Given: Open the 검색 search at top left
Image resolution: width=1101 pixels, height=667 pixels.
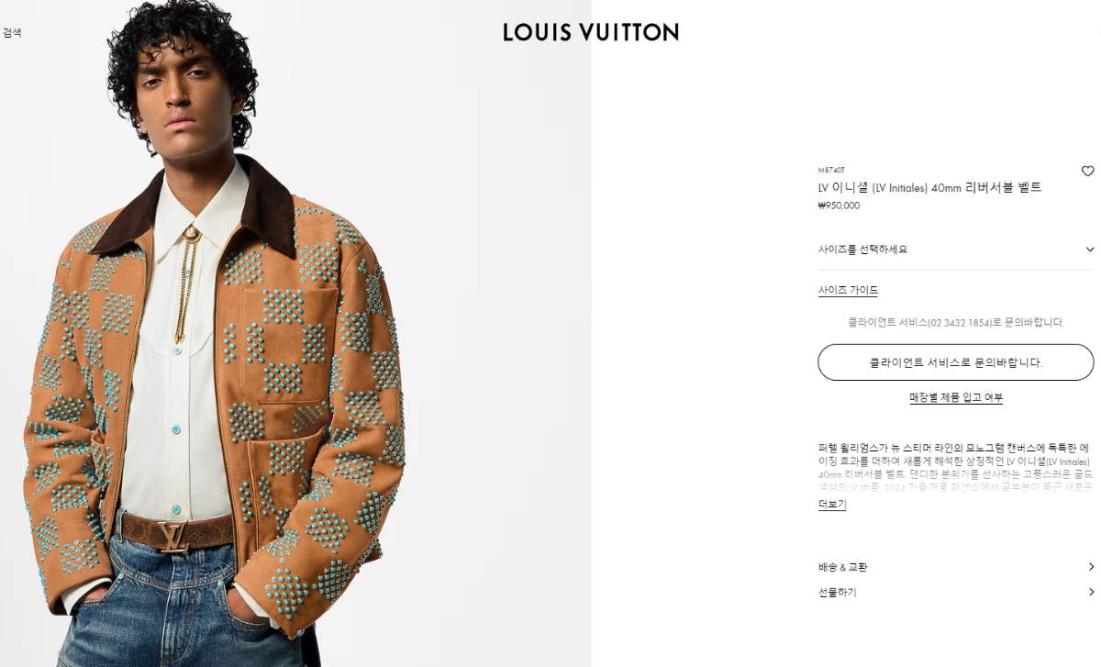Looking at the screenshot, I should pos(12,33).
